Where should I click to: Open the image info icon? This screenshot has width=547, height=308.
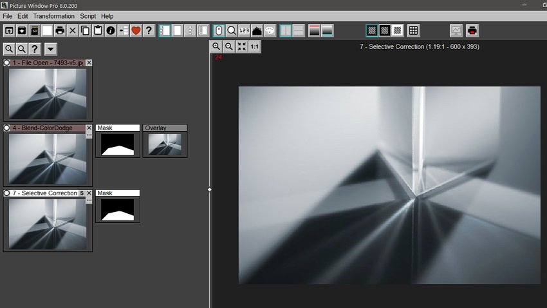[110, 30]
